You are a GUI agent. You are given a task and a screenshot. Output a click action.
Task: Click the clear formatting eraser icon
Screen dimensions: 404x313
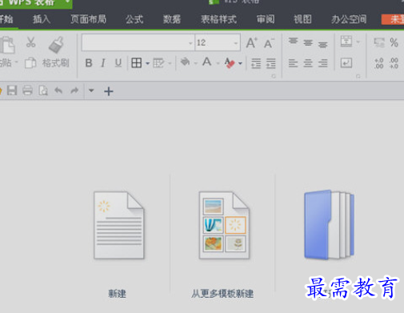coord(230,63)
